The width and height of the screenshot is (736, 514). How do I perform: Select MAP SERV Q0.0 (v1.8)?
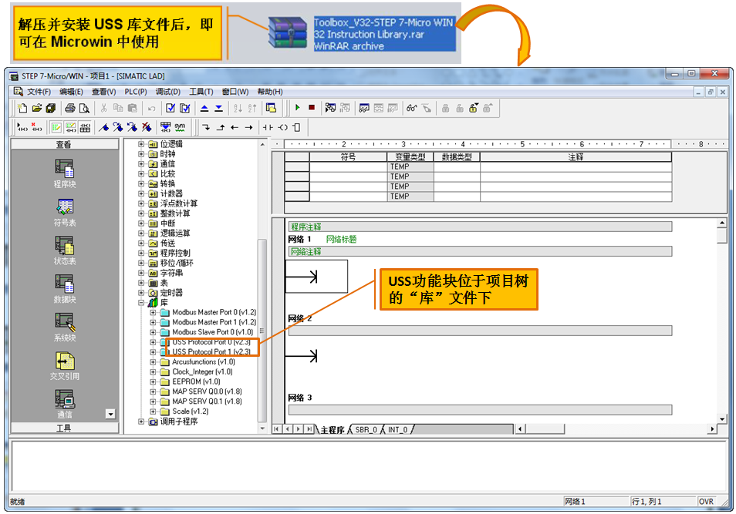click(207, 391)
